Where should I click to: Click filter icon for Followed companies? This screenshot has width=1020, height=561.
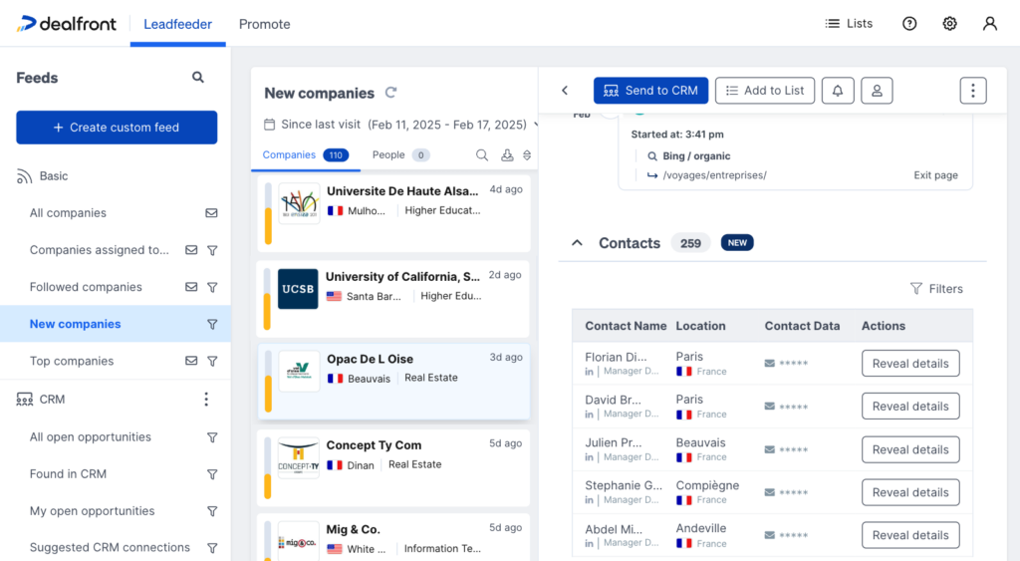(x=212, y=287)
